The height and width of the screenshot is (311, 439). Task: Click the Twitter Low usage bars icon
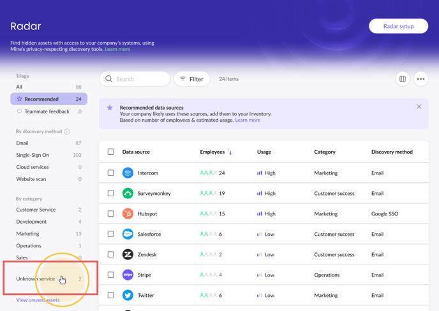(x=260, y=295)
